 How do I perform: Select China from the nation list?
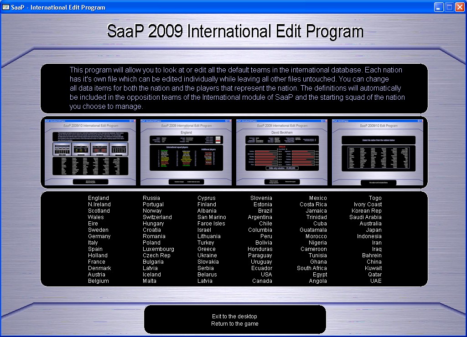374,262
